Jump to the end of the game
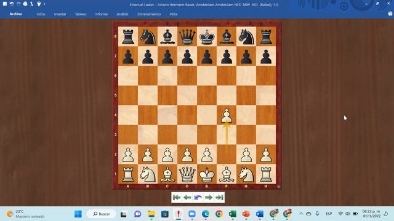This screenshot has width=394, height=221. (x=219, y=198)
